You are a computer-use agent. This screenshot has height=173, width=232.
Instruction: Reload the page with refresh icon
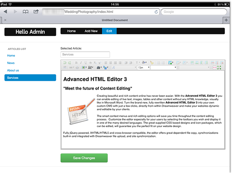click(156, 12)
